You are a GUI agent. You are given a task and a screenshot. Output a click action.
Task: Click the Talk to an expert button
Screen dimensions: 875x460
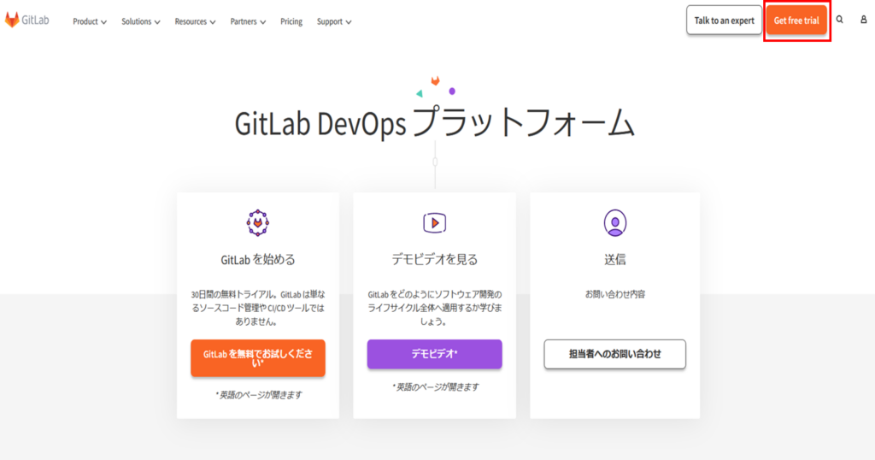(x=724, y=21)
